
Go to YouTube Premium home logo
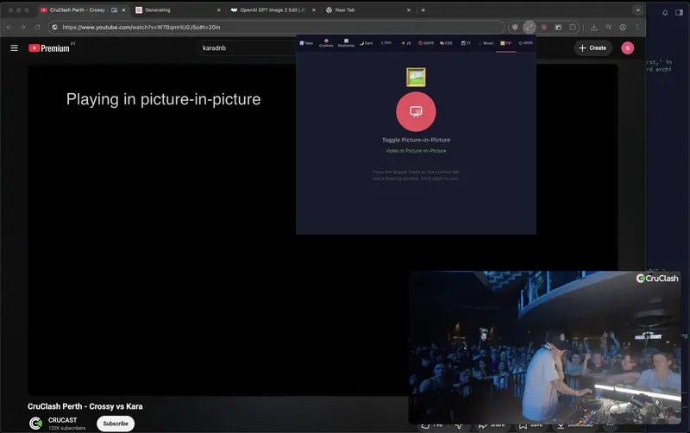coord(49,48)
